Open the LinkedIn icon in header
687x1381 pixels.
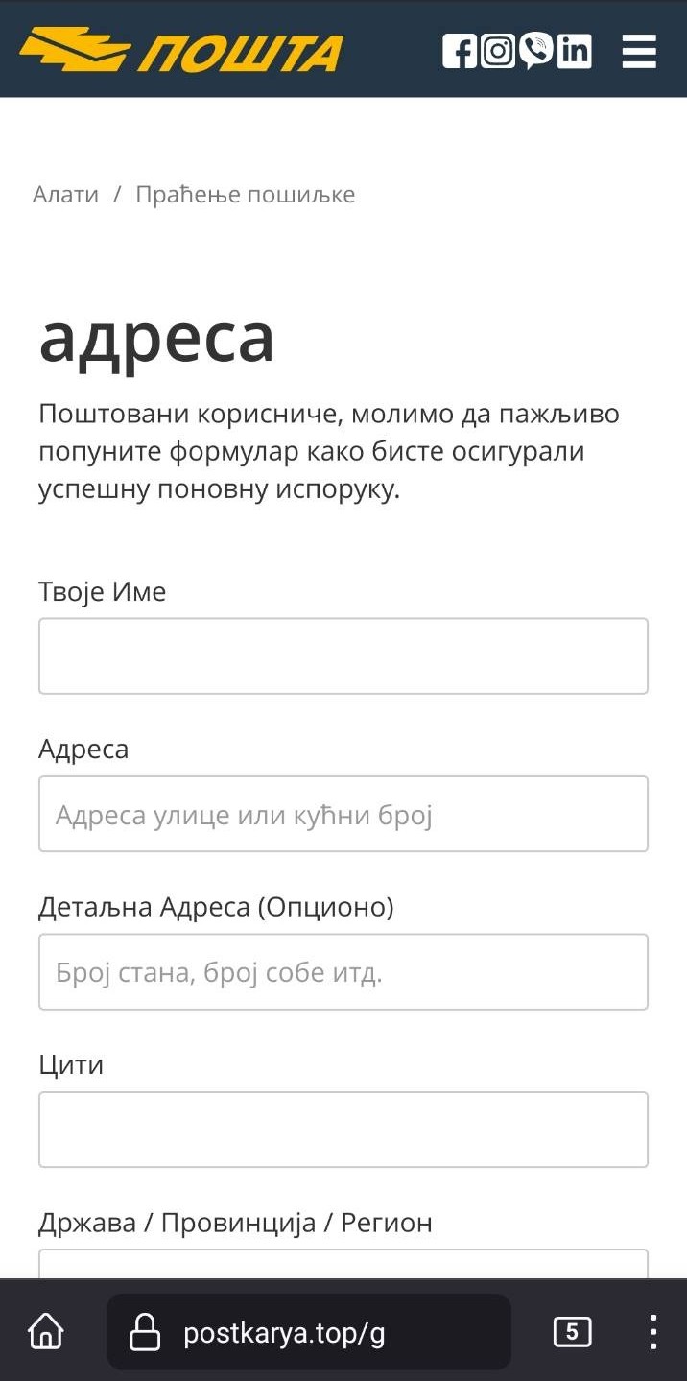[x=575, y=50]
